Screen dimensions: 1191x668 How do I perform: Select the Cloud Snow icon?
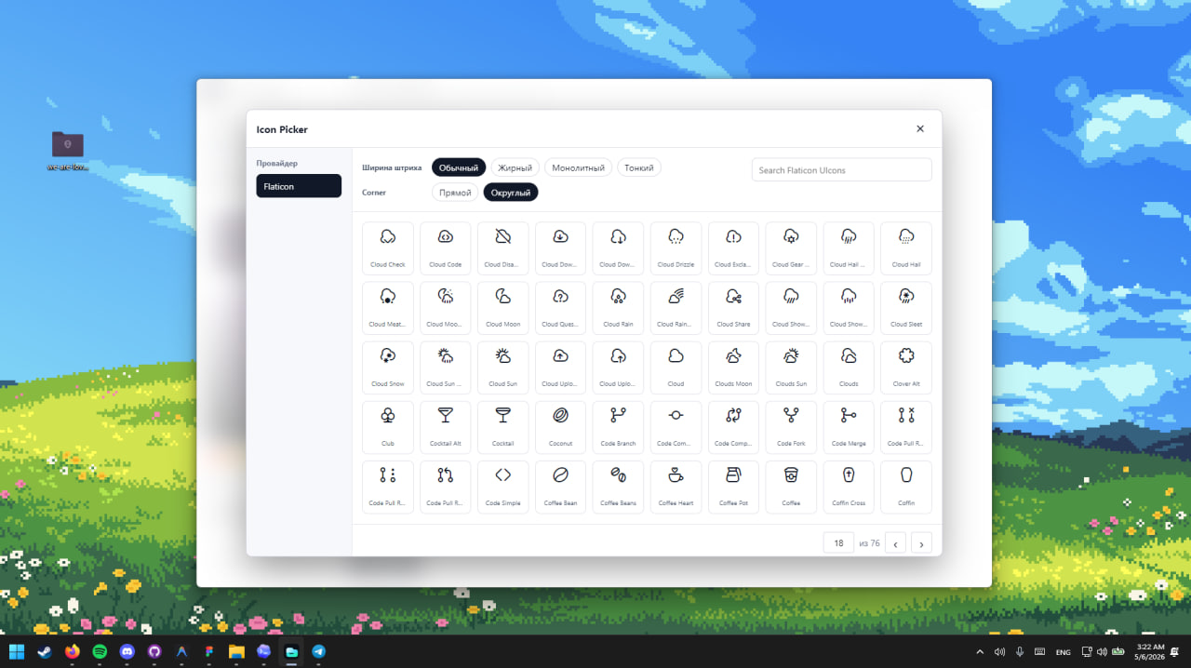coord(387,367)
